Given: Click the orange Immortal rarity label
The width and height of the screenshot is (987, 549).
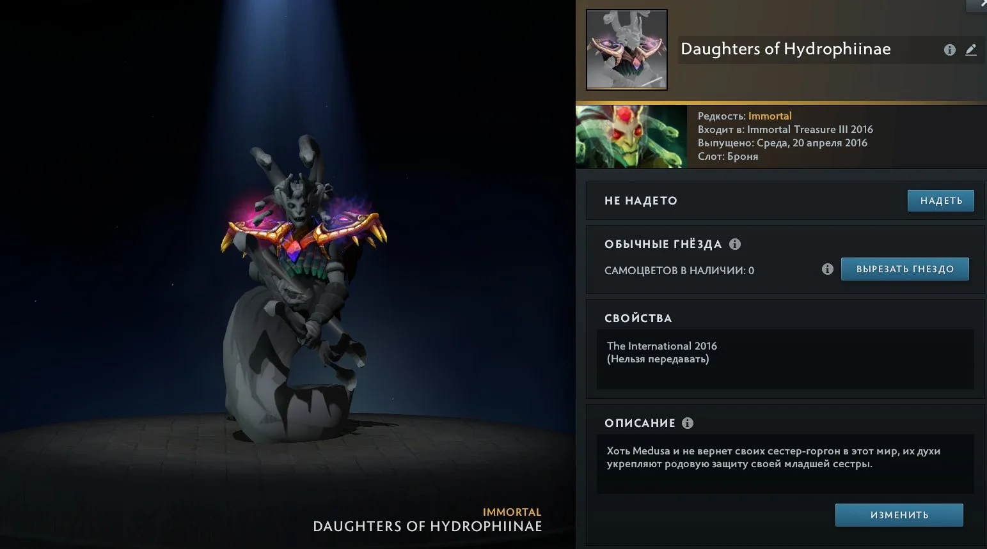Looking at the screenshot, I should point(770,116).
